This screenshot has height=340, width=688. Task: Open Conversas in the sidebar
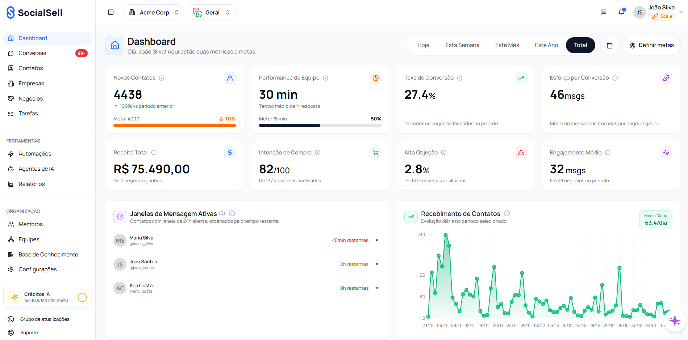[33, 53]
